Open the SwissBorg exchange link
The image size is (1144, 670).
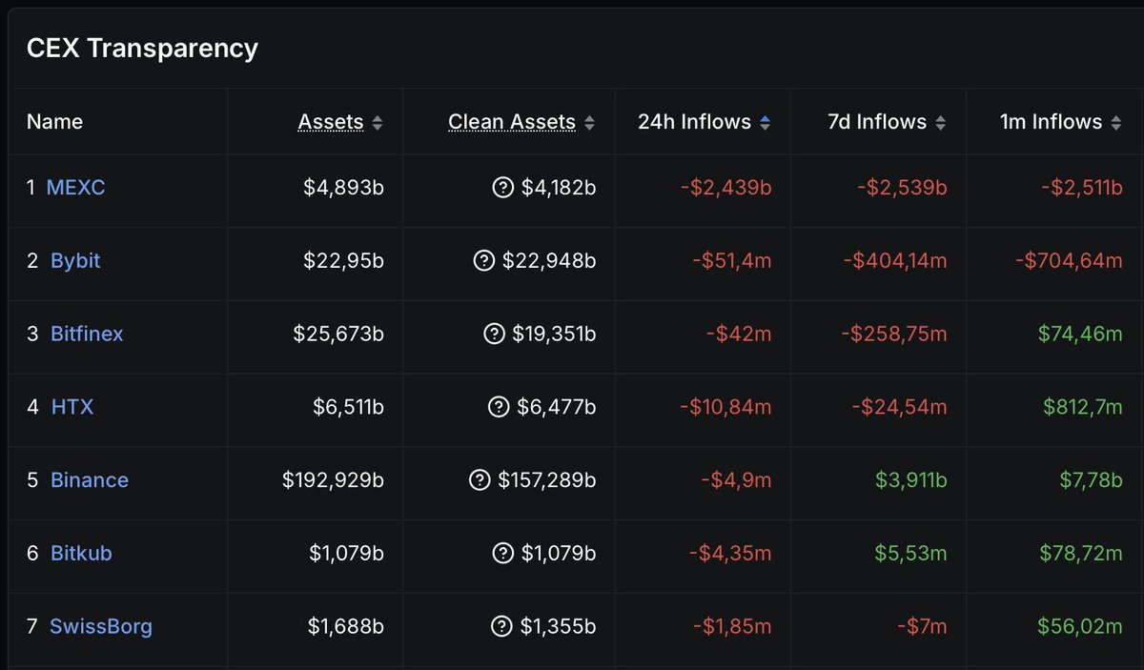pyautogui.click(x=102, y=626)
